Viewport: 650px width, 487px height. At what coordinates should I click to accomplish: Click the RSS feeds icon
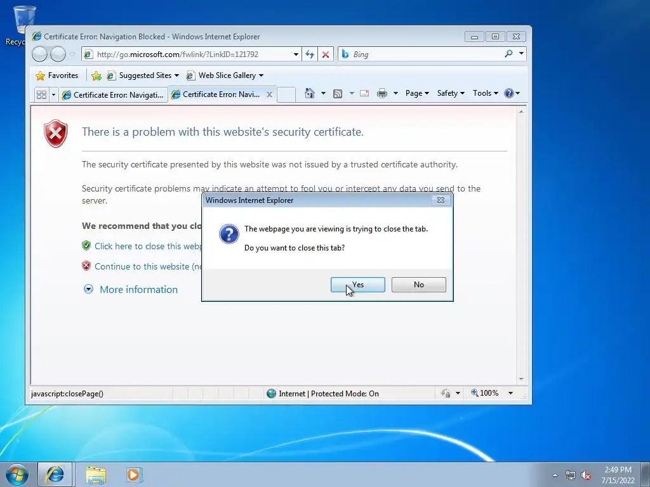coord(338,94)
